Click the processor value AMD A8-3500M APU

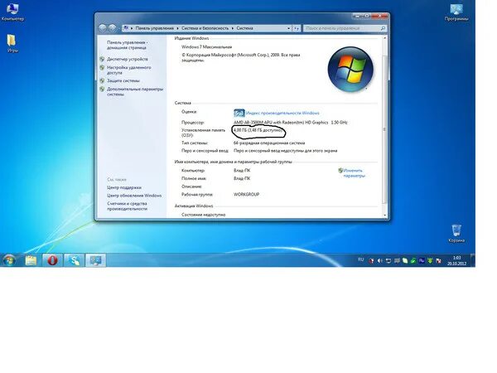(x=291, y=123)
